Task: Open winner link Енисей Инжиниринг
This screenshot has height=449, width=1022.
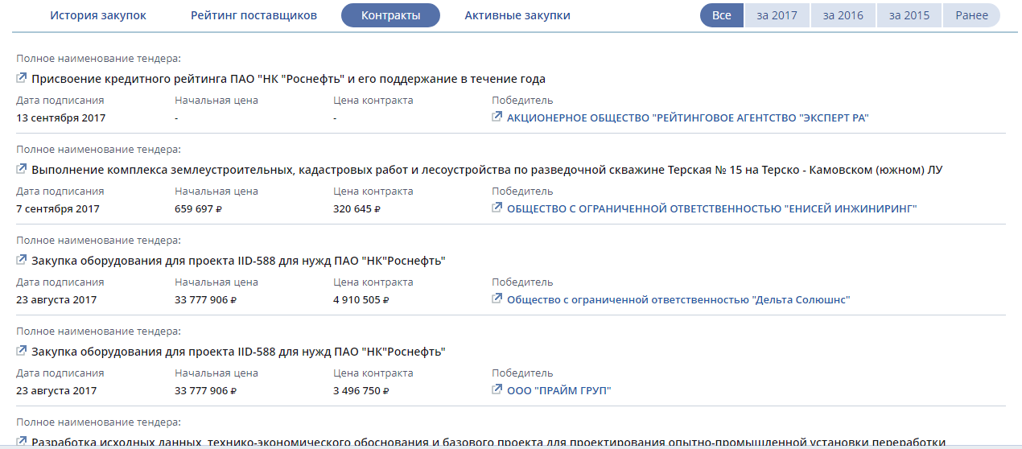Action: (712, 208)
